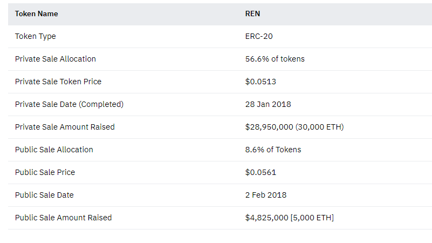Screen dimensions: 432x243
Task: Select the "Public Sale Allocation" label
Action: click(54, 150)
